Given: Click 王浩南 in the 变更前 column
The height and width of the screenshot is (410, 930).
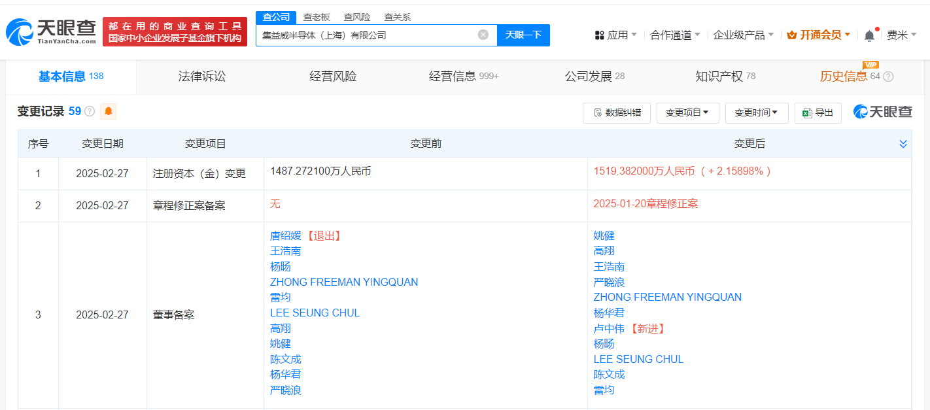Looking at the screenshot, I should tap(286, 251).
